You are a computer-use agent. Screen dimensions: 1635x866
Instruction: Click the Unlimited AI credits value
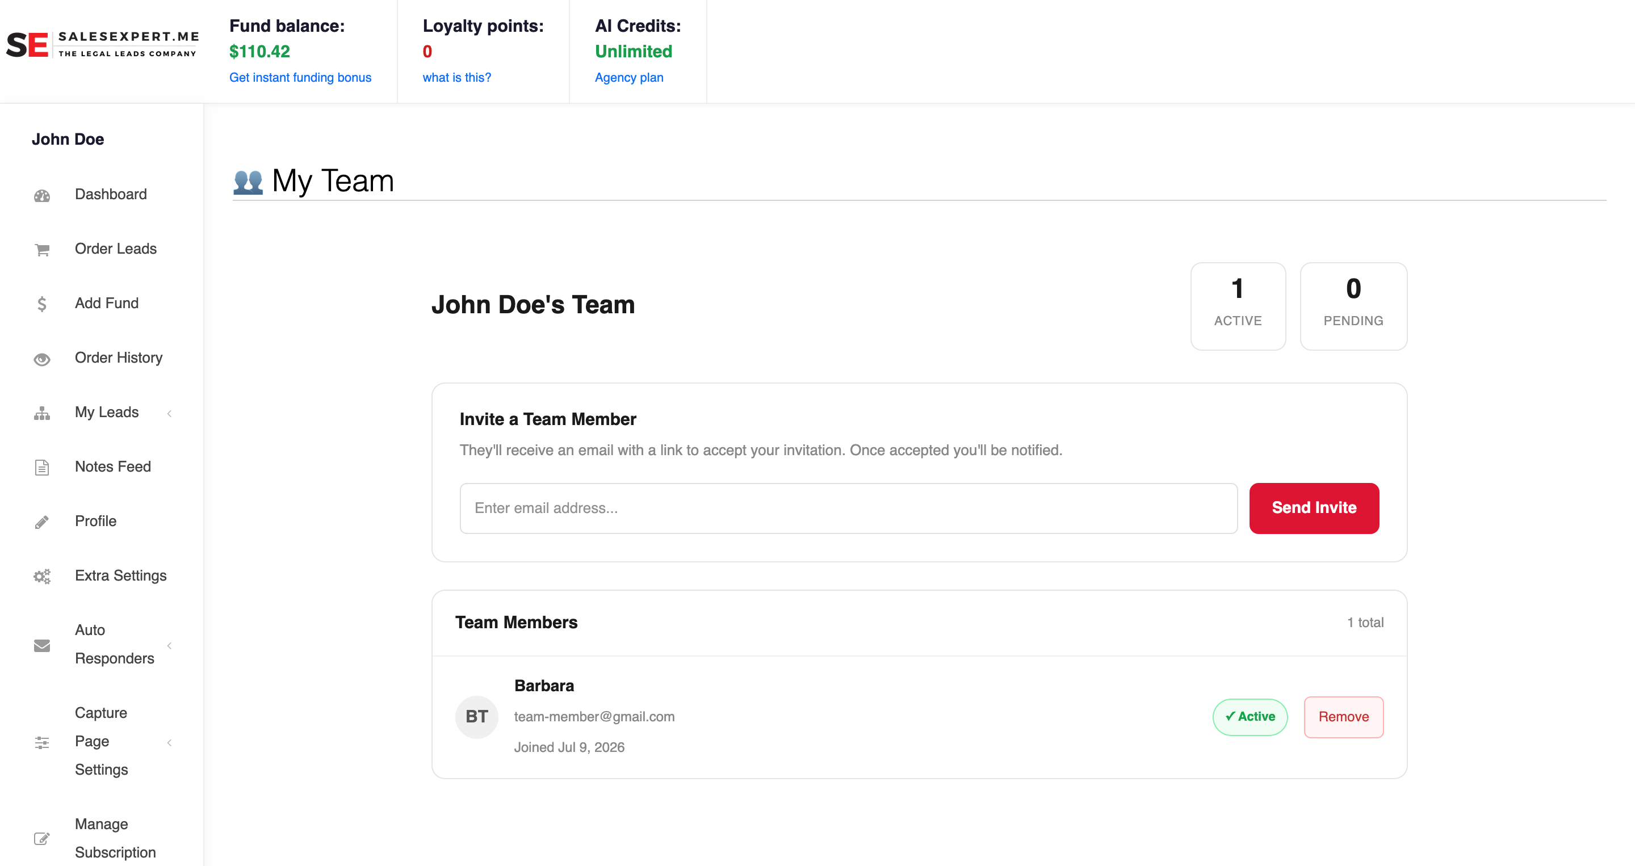click(634, 52)
